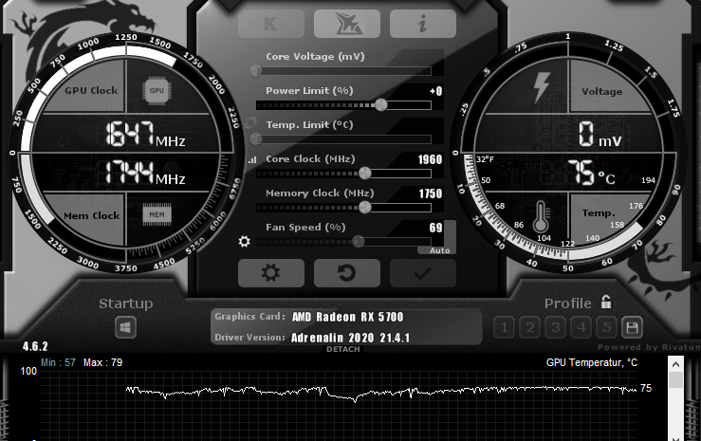
Task: Click the Memory Clock value 1750
Action: pos(430,193)
